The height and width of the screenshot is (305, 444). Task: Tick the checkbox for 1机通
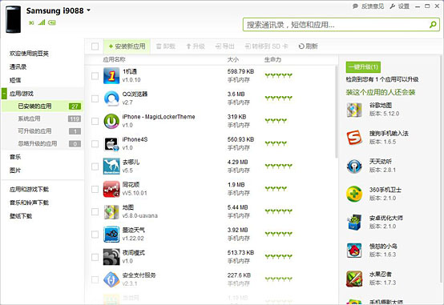(x=95, y=76)
